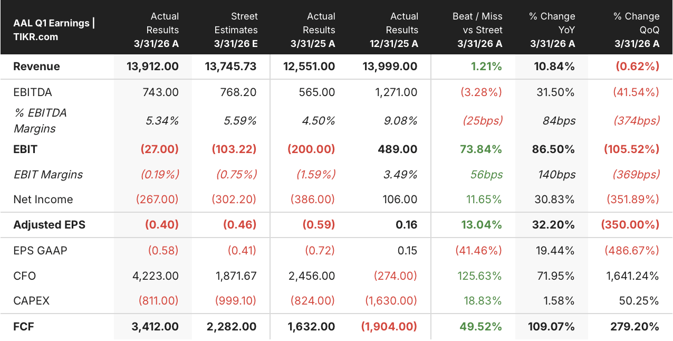The image size is (673, 341).
Task: Click the '% Change QoQ' column header
Action: coord(637,30)
